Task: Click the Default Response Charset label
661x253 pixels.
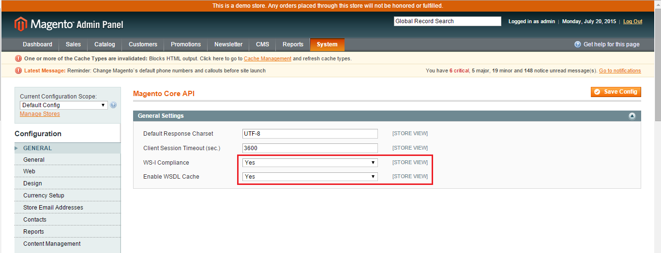Action: pyautogui.click(x=178, y=134)
